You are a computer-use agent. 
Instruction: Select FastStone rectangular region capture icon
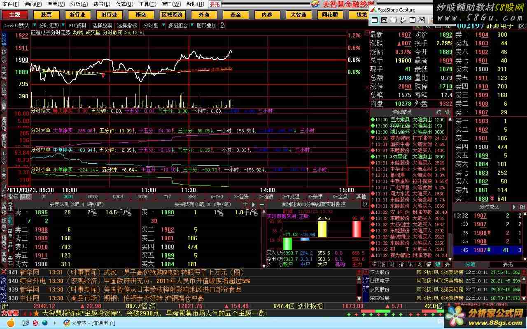coord(394,20)
